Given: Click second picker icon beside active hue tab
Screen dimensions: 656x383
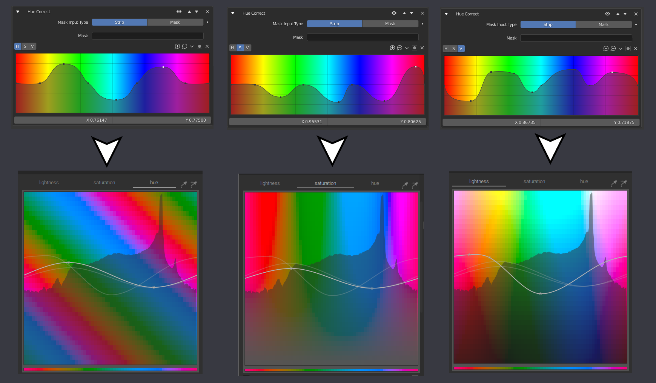Looking at the screenshot, I should click(194, 184).
